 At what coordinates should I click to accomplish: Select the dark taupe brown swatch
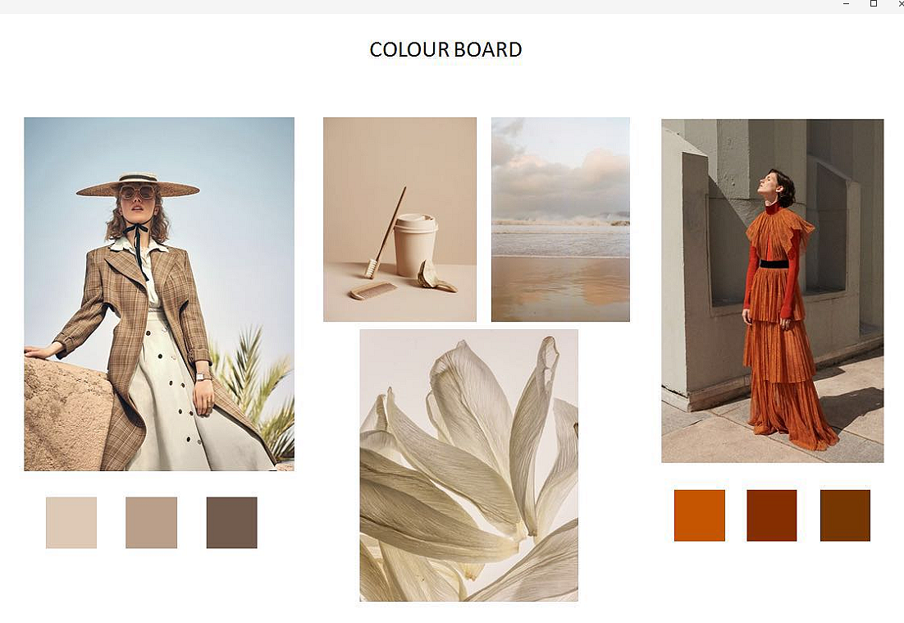232,523
